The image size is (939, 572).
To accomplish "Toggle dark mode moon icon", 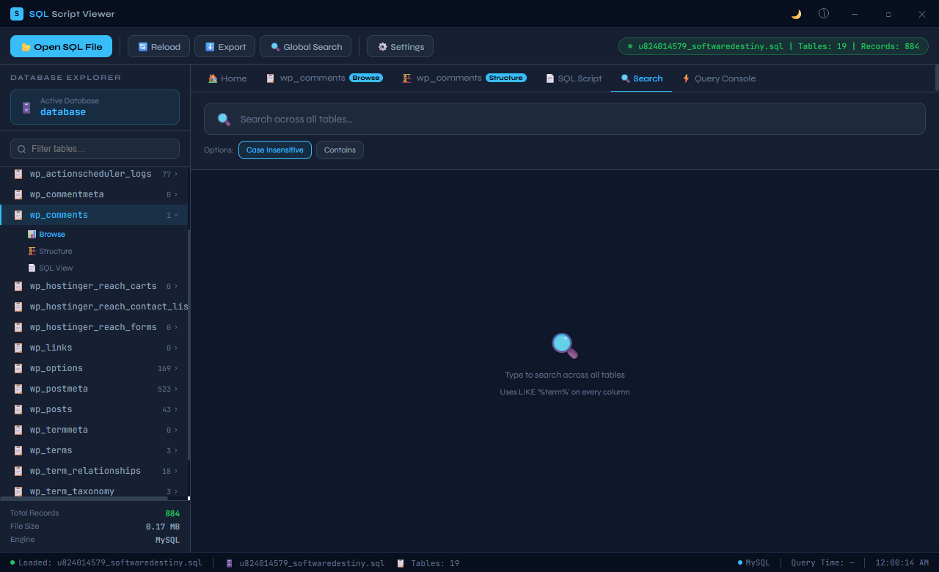I will click(796, 14).
